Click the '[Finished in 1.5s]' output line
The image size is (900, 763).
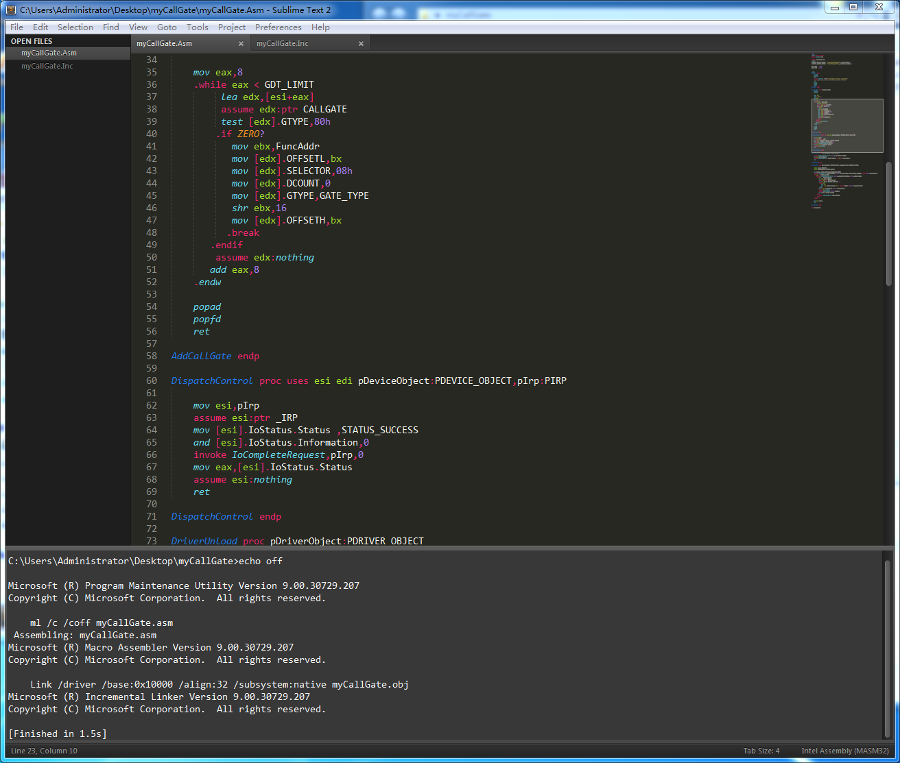click(x=58, y=734)
